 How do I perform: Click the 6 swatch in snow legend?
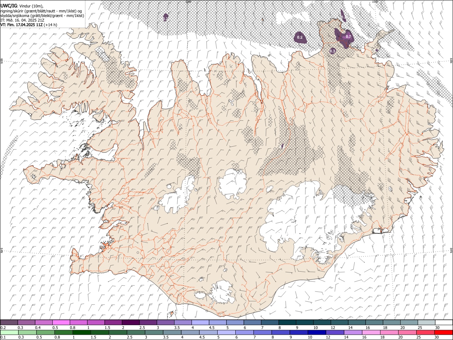pos(253,322)
